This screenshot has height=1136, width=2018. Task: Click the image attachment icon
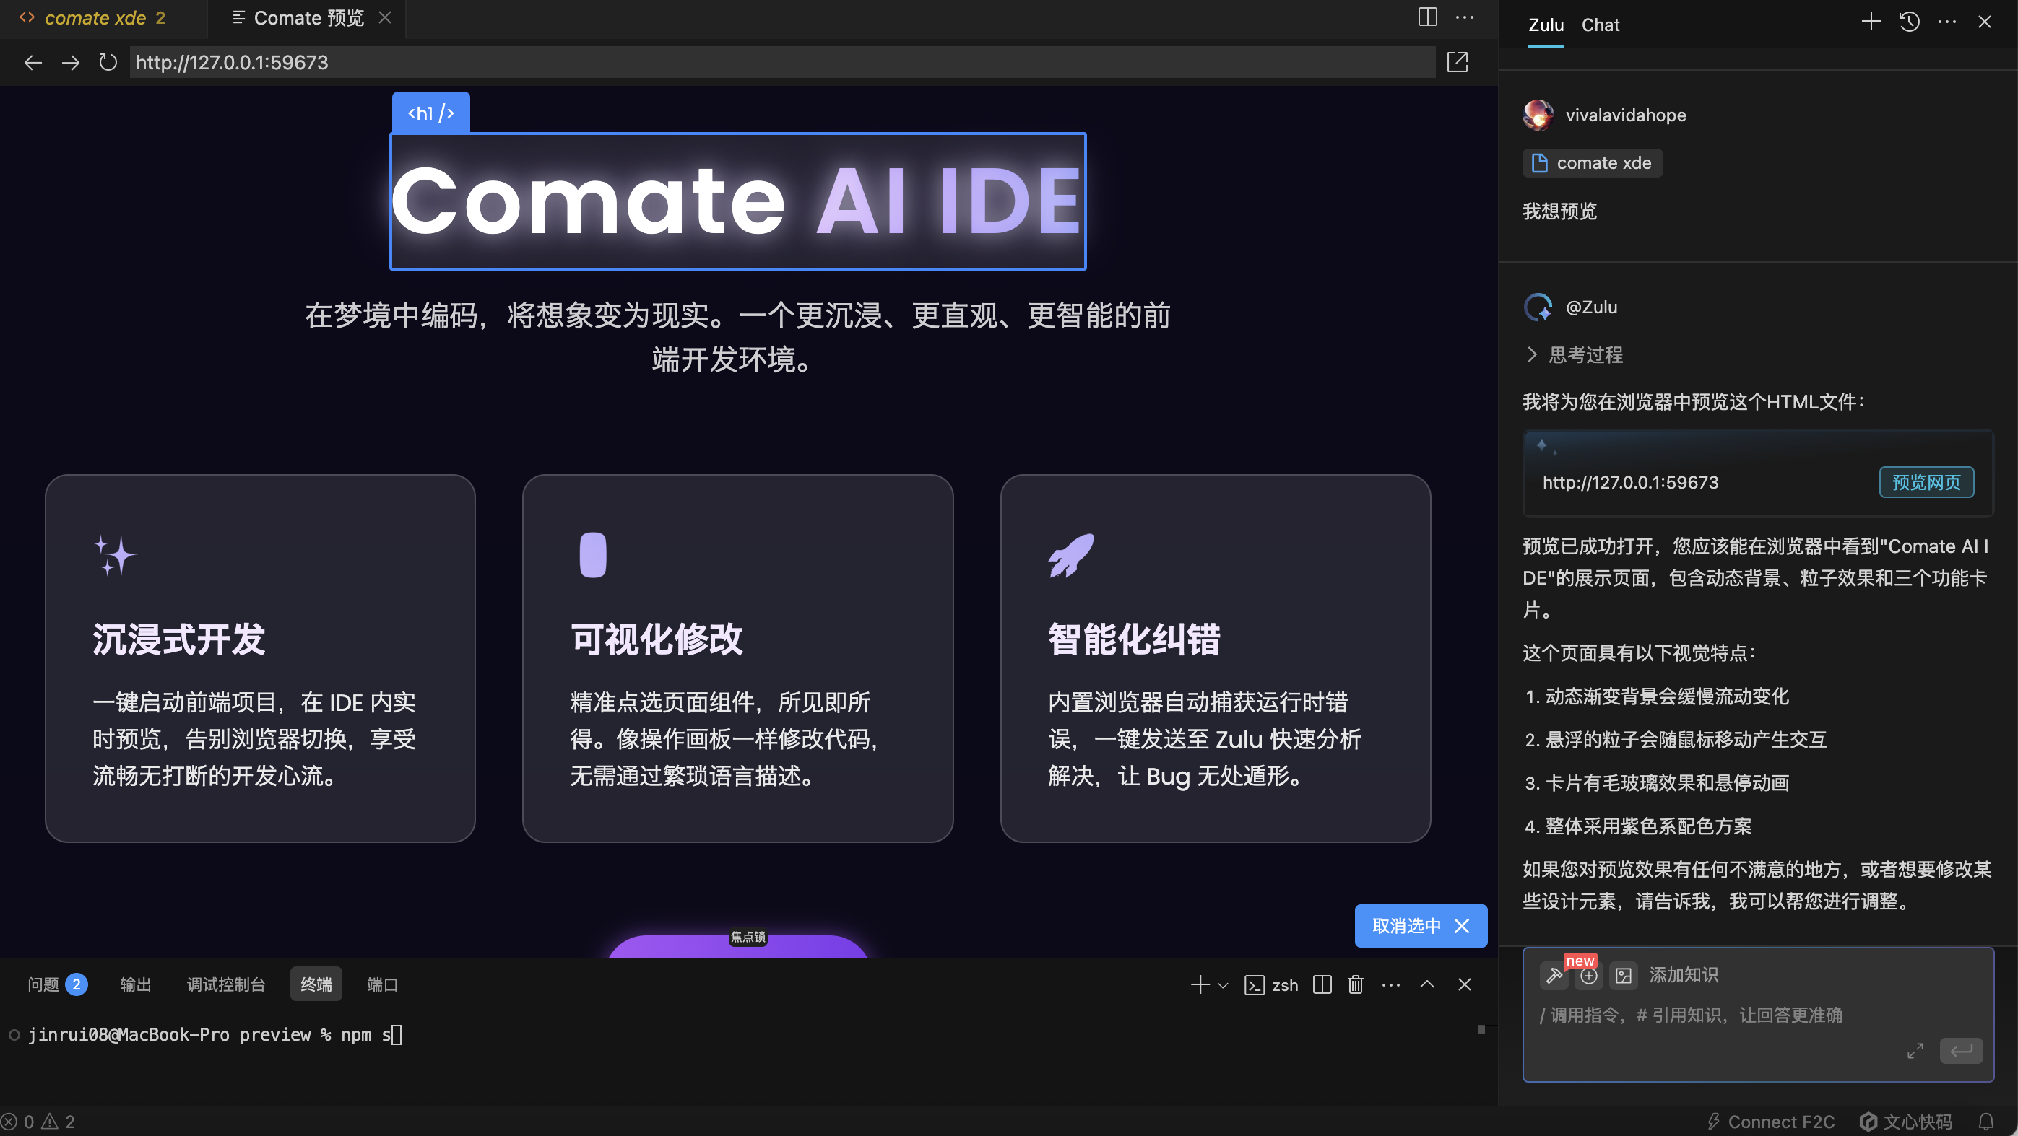point(1623,976)
